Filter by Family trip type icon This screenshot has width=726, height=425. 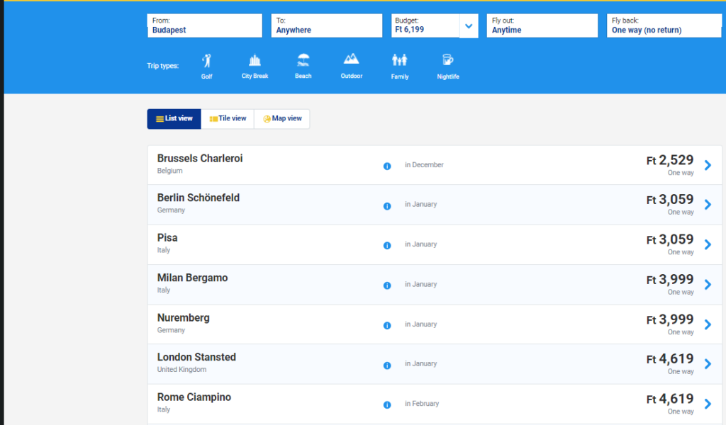400,61
